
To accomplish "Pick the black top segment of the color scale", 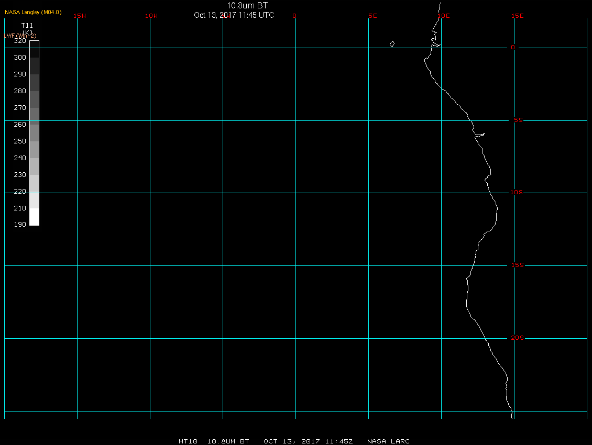I will click(x=35, y=49).
